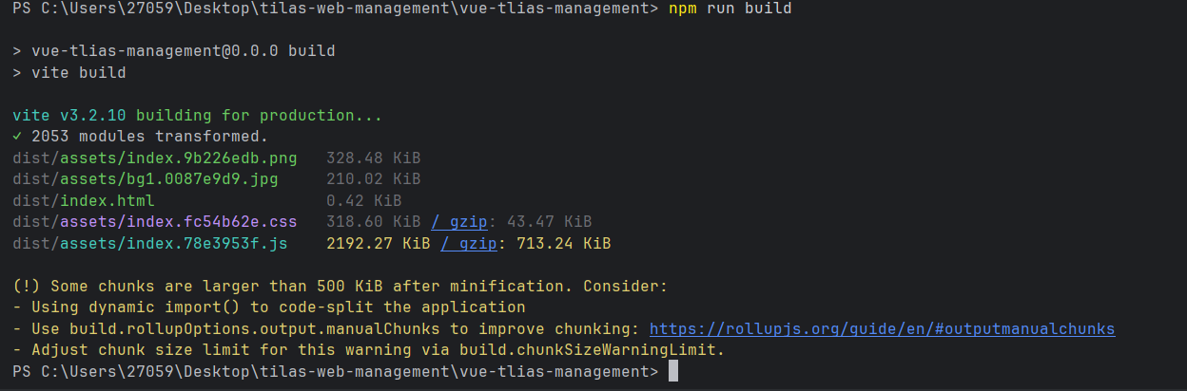Click the (!) warning symbol
1187x391 pixels.
pos(26,286)
